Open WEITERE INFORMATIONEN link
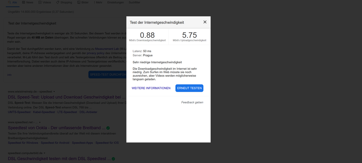Viewport: 362px width, 163px height. point(151,88)
